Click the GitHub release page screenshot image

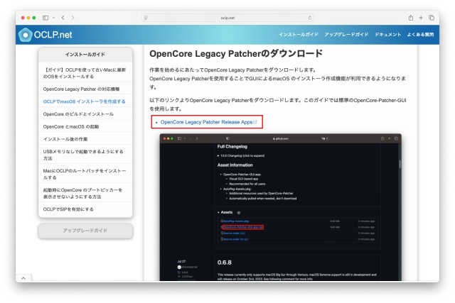279,206
